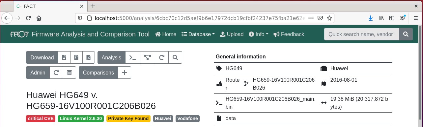Go to the Home page

tap(165, 34)
